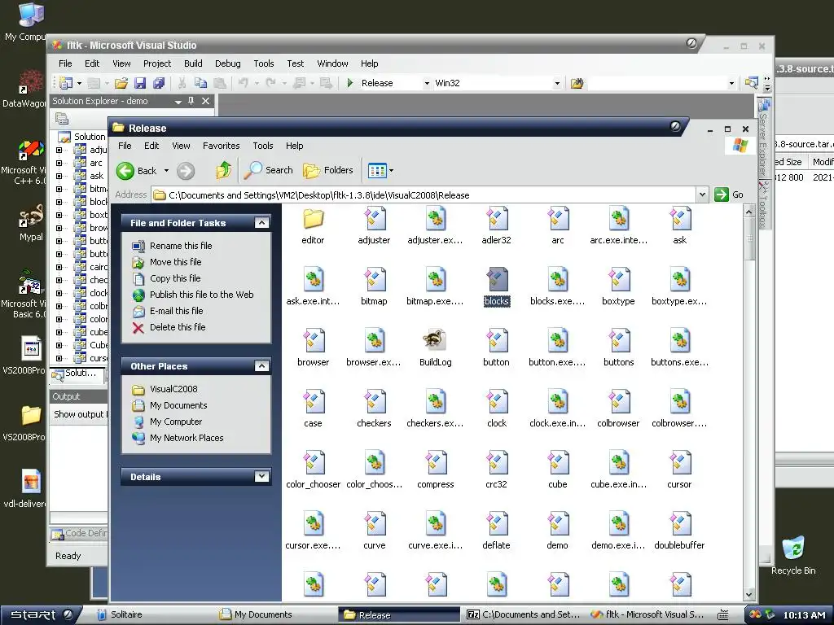The image size is (834, 625).
Task: Select the adler32 file icon
Action: click(x=497, y=219)
